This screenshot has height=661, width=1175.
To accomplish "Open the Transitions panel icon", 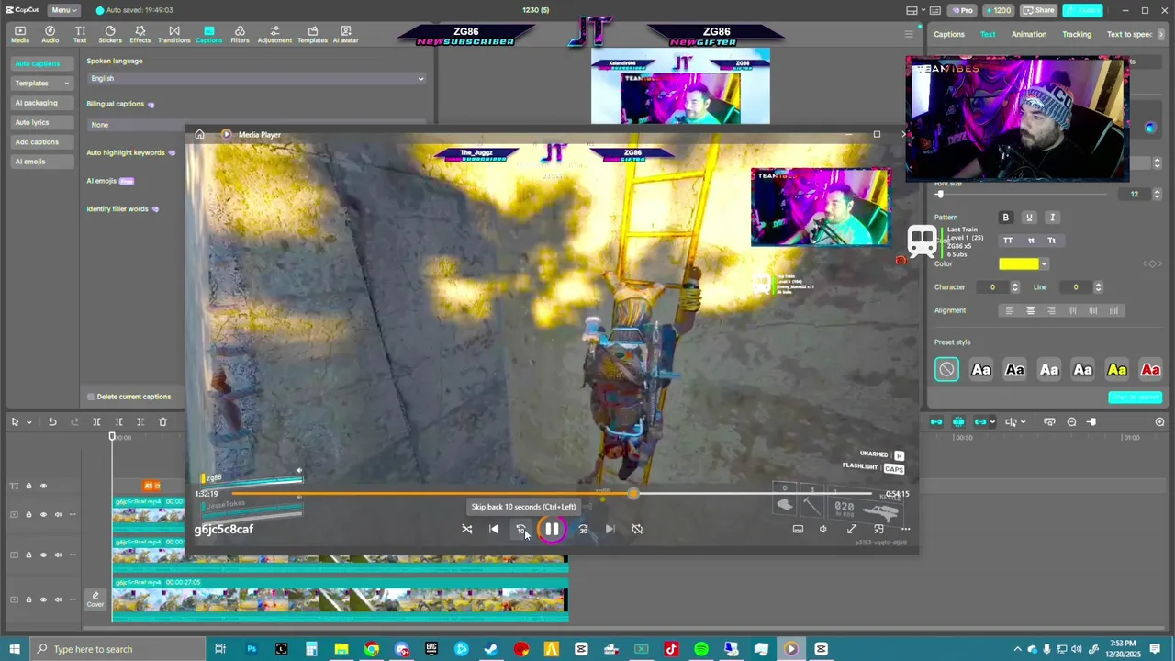I will [x=173, y=35].
